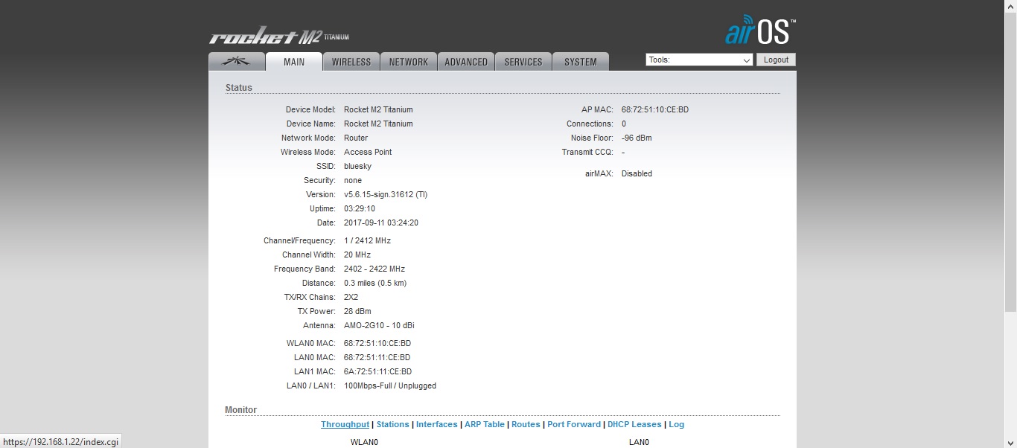Screen dimensions: 1017x448
Task: Click the uptime value 03:29:10
Action: pyautogui.click(x=360, y=208)
